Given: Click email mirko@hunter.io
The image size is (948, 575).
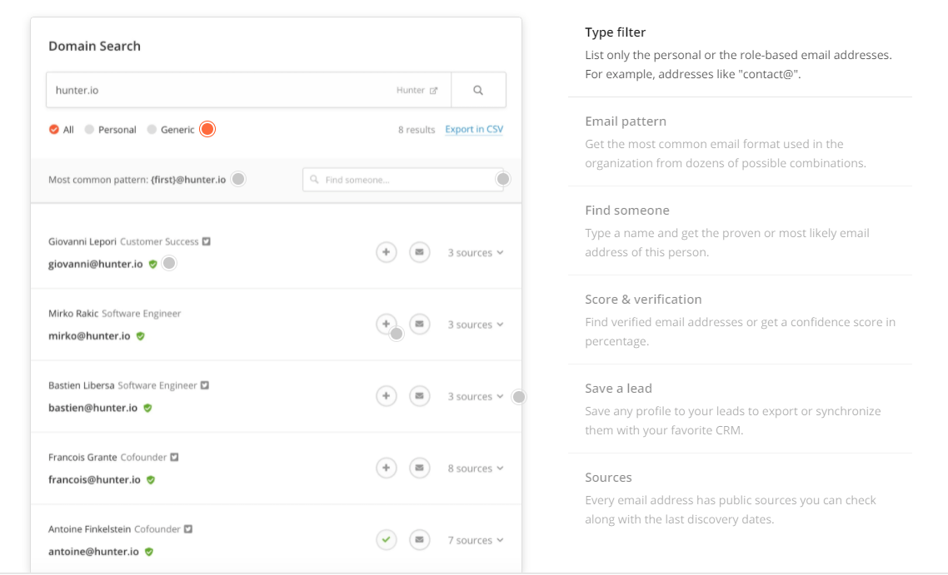Looking at the screenshot, I should (x=89, y=336).
